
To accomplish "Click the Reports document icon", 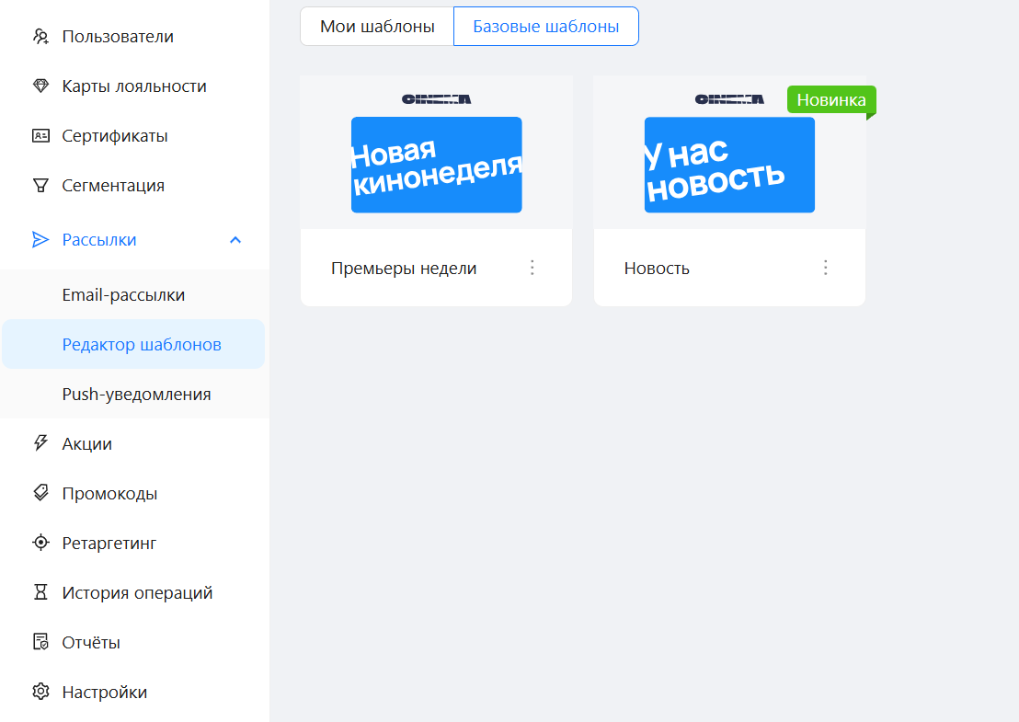I will (x=40, y=642).
